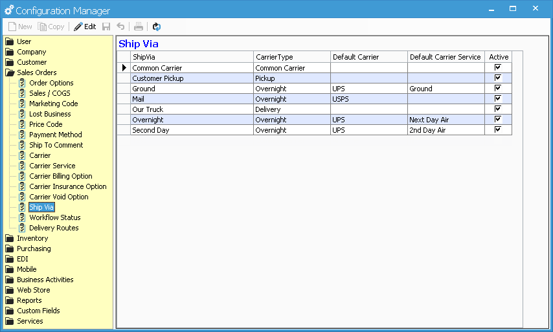The width and height of the screenshot is (553, 332).
Task: Click the Refresh icon in toolbar
Action: [x=157, y=27]
